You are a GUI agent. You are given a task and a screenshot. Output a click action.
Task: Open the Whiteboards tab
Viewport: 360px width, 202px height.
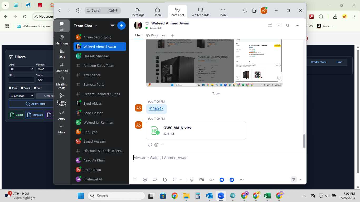click(x=200, y=12)
